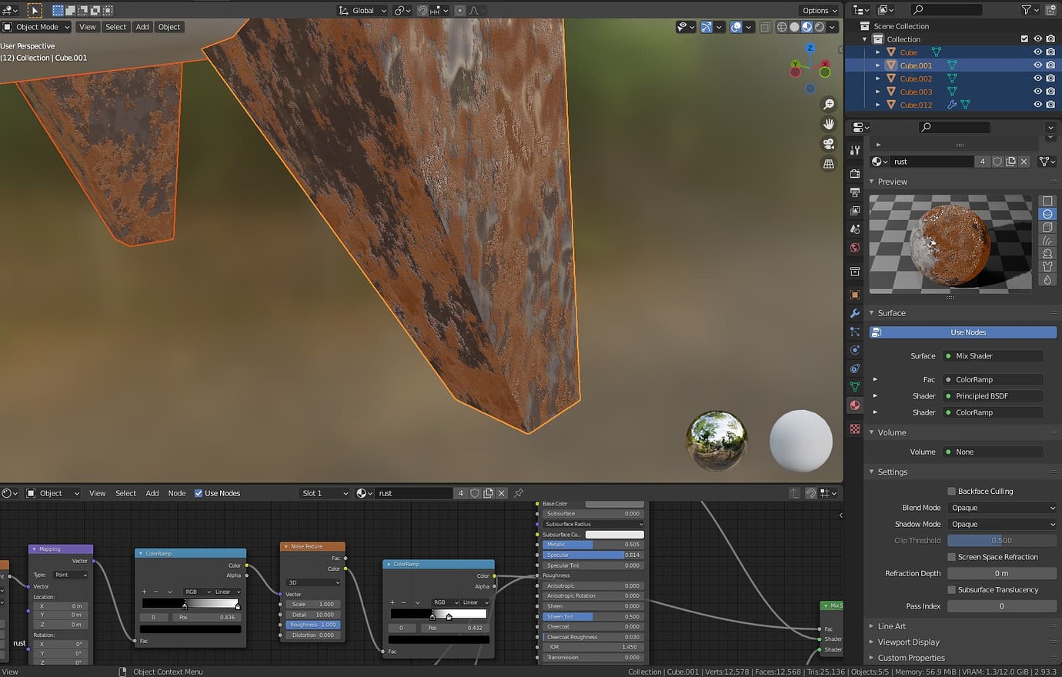Open the Slot 1 dropdown
Viewport: 1062px width, 677px height.
(325, 493)
